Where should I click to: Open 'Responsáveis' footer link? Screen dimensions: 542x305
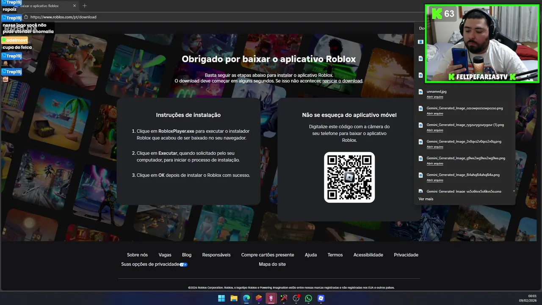216,255
